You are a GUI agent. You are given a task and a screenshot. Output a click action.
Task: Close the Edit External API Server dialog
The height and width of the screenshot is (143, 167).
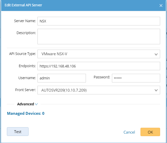(x=161, y=5)
